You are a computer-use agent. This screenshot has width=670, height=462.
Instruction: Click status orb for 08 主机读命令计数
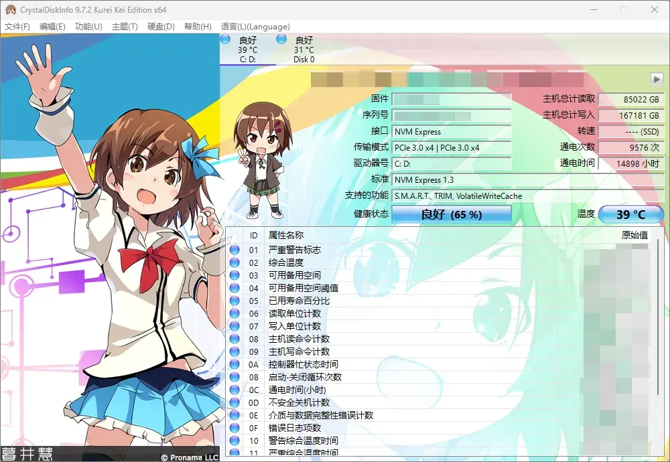[x=234, y=339]
